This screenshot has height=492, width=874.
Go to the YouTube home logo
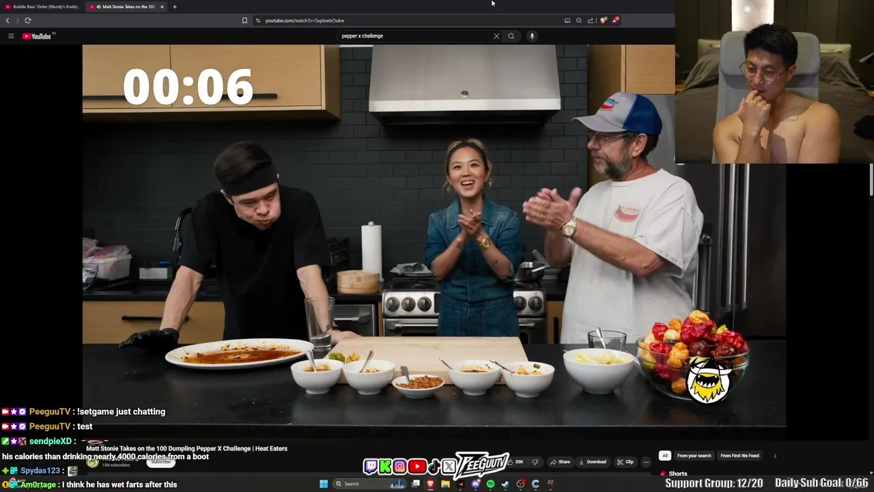(37, 36)
